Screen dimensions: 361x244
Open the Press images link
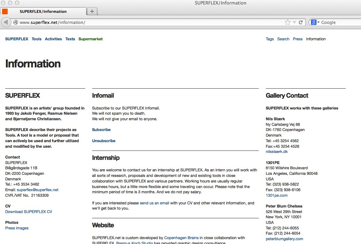click(x=17, y=228)
